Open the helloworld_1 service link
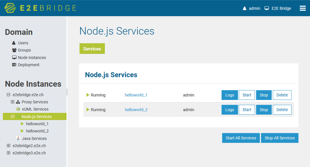The image size is (310, 167). 136,95
